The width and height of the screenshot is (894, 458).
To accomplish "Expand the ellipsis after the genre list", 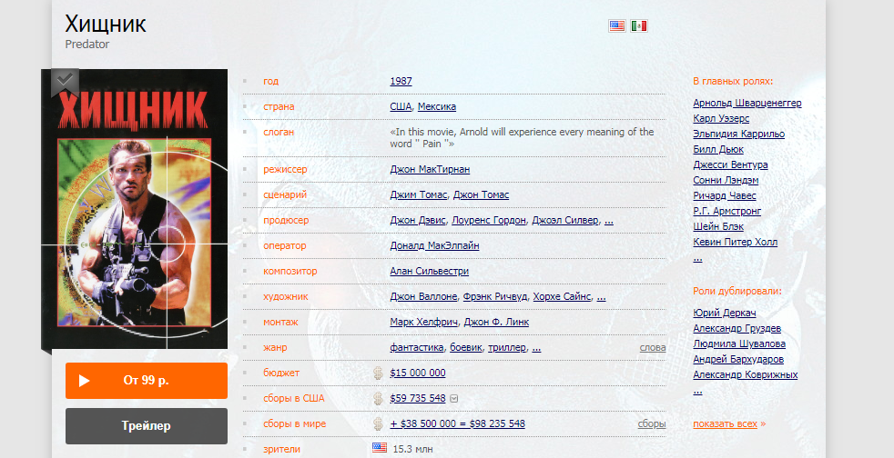I will pos(536,348).
